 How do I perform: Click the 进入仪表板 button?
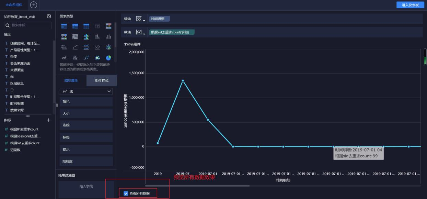point(410,5)
